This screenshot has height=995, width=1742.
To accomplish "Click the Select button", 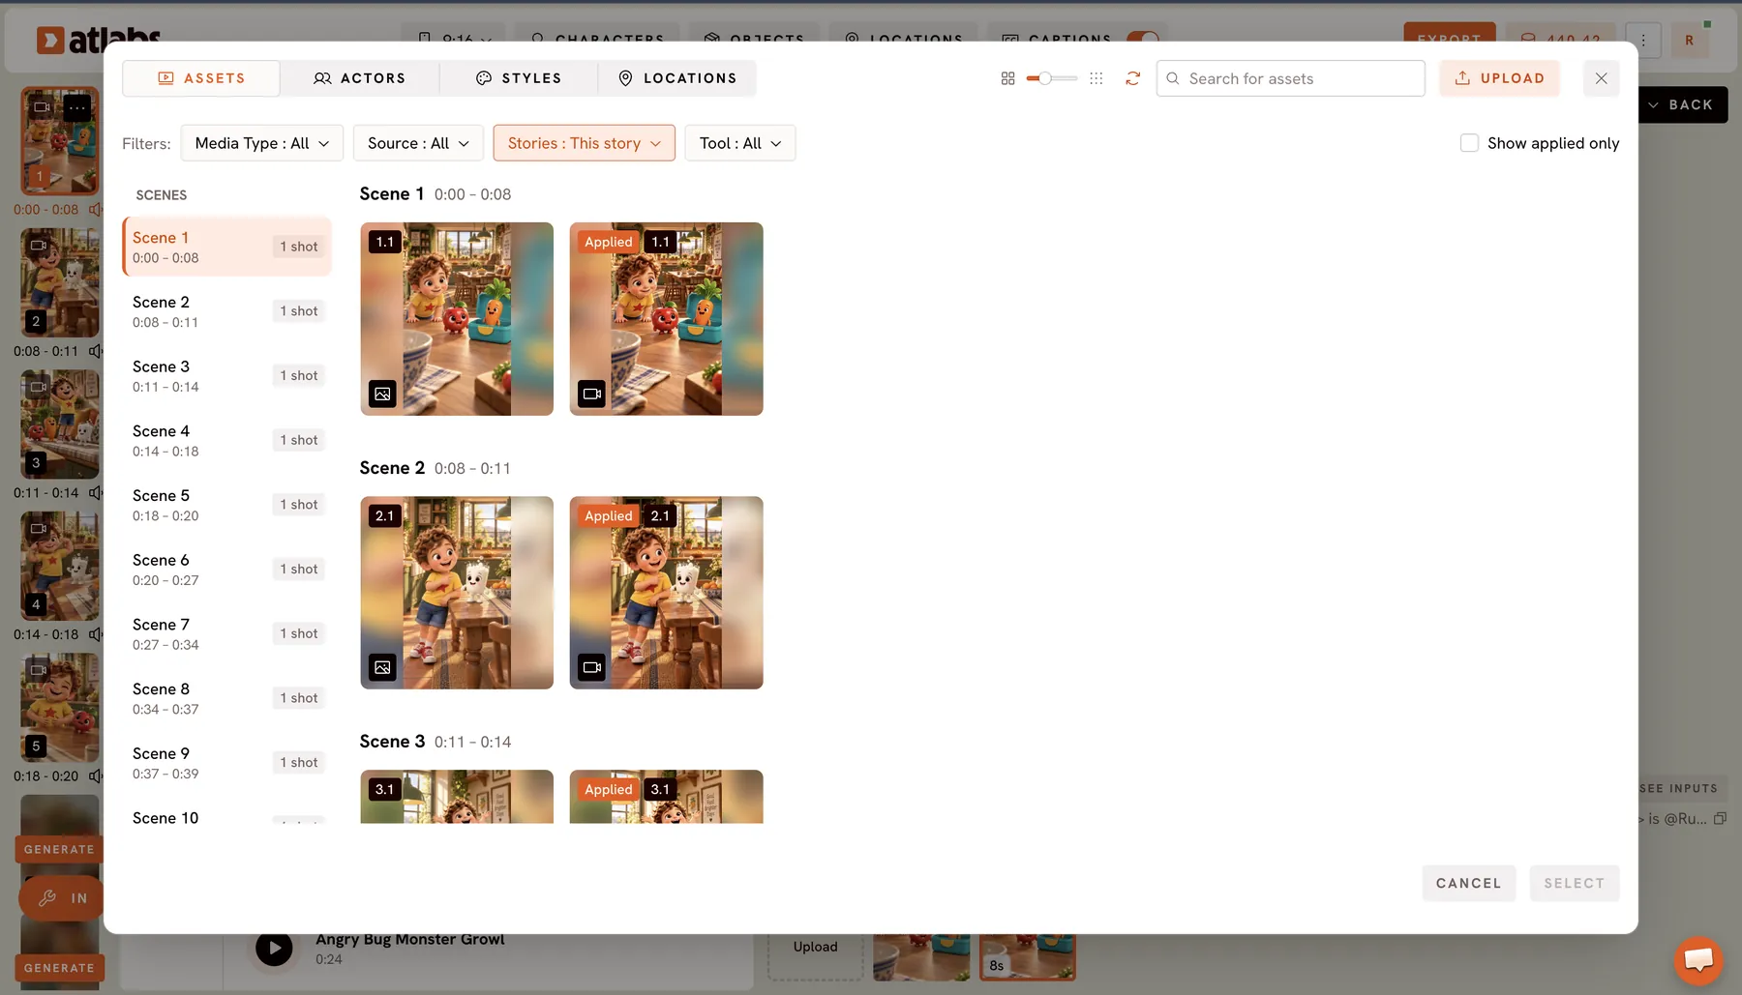I will (x=1574, y=883).
